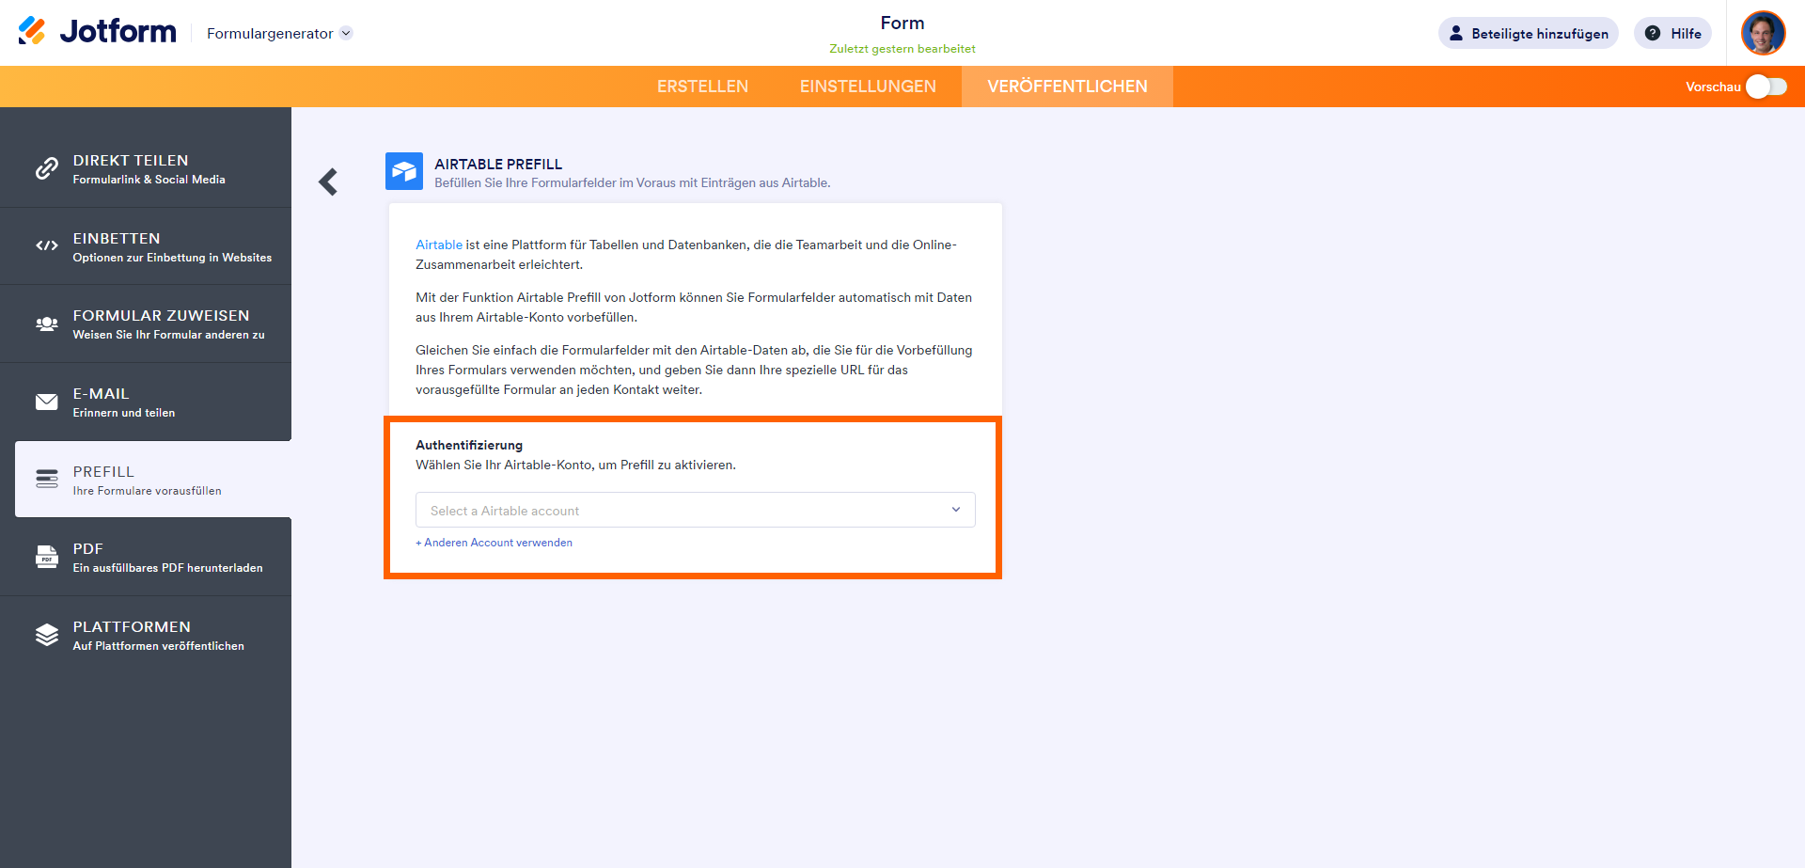This screenshot has height=868, width=1805.
Task: Click the Plattformen layers icon
Action: coord(47,635)
